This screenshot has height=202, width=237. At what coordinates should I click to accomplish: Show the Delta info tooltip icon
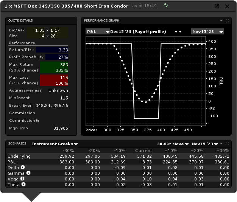click(x=23, y=167)
